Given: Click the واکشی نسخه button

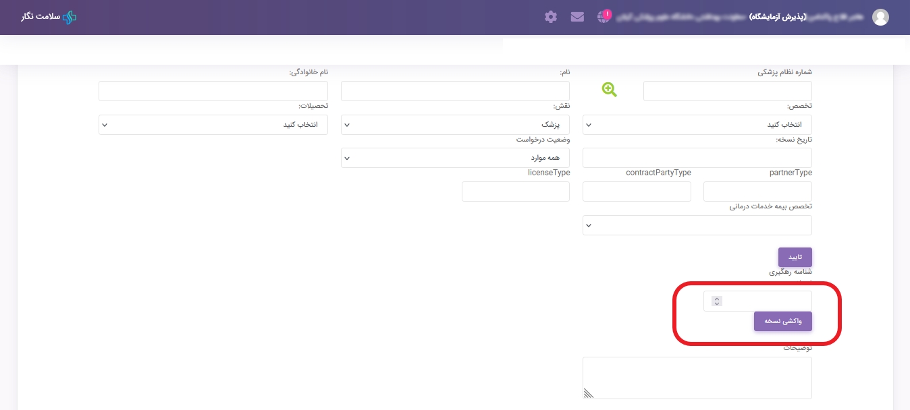Looking at the screenshot, I should (782, 321).
